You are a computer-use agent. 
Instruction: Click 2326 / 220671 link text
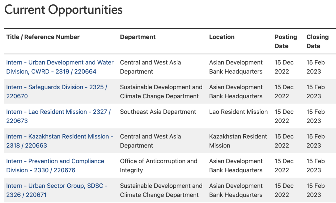click(x=26, y=195)
